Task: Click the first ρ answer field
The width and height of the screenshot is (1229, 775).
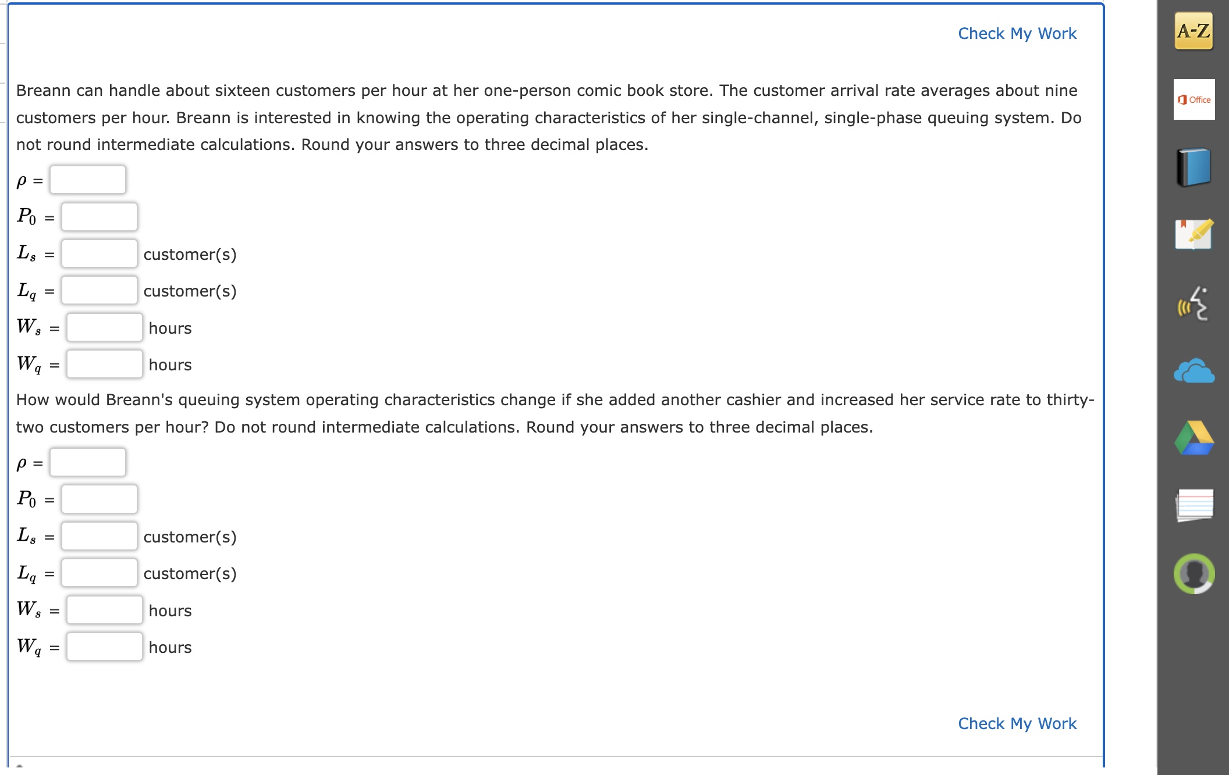Action: (x=87, y=180)
